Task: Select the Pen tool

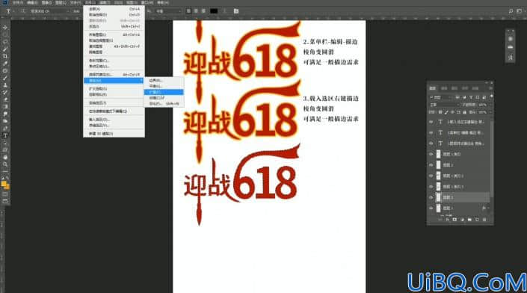Action: (5, 129)
